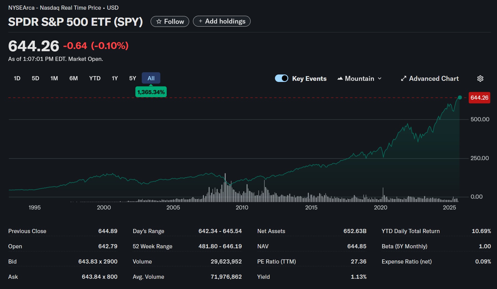Click the red 644.26 price label on chart
Image resolution: width=497 pixels, height=289 pixels.
[479, 98]
